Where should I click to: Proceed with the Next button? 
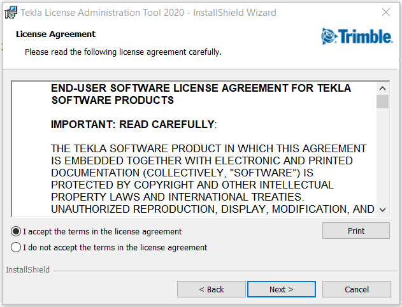point(281,289)
